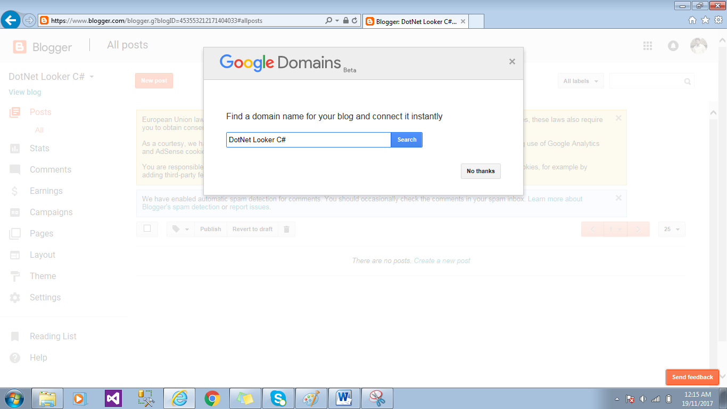Image resolution: width=727 pixels, height=409 pixels.
Task: Click the refresh icon in address bar
Action: click(354, 21)
